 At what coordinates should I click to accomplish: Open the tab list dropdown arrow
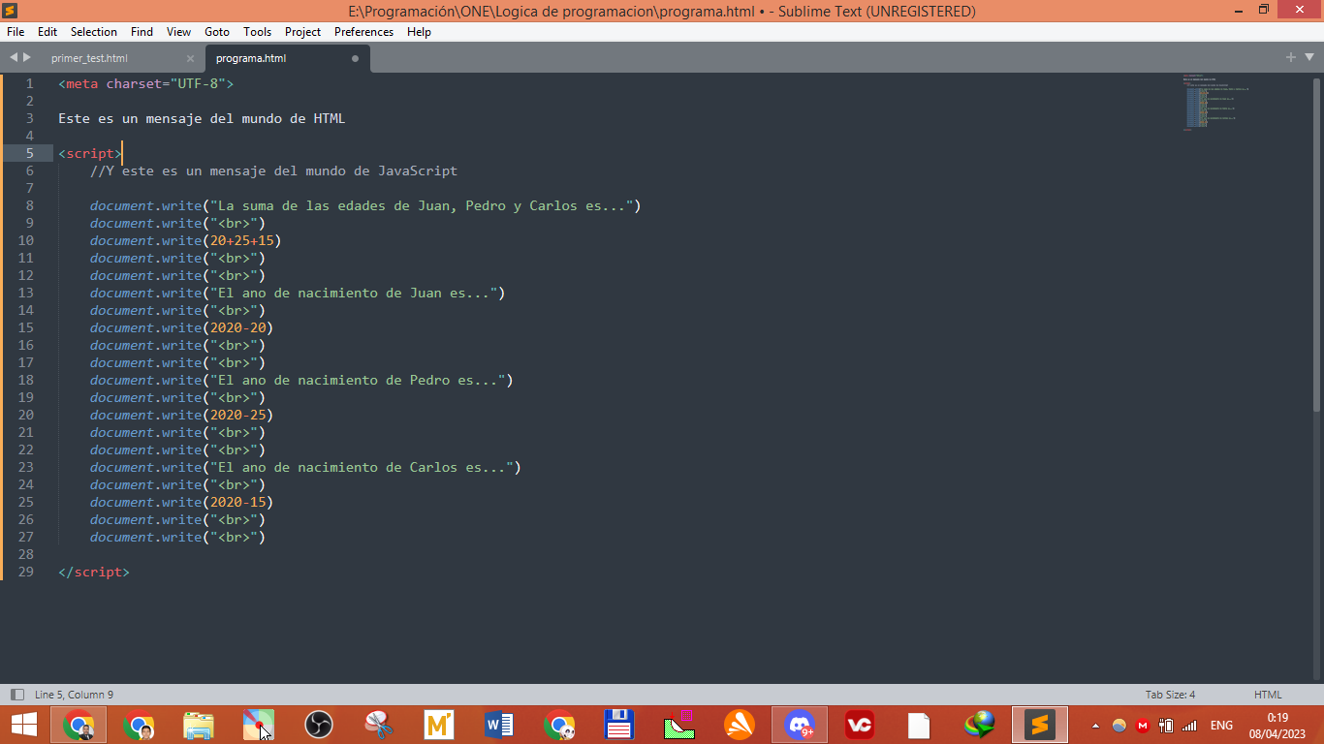[x=1308, y=58]
